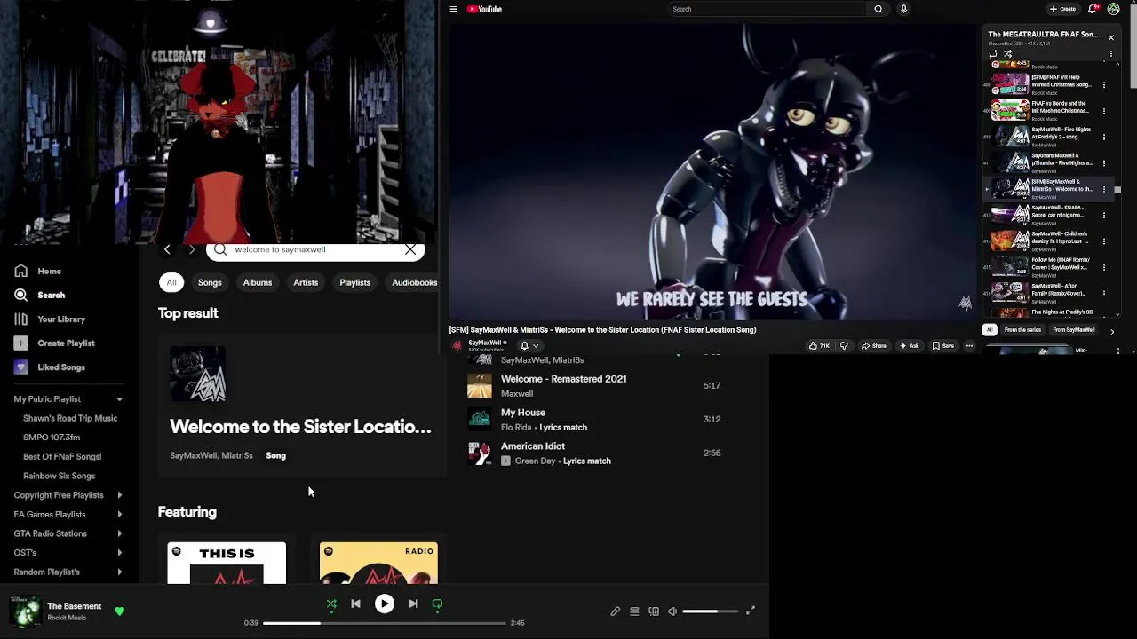Toggle loop on YouTube playlist

tap(993, 54)
